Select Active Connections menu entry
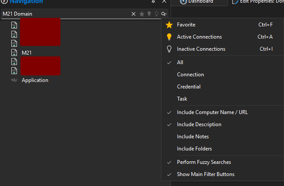Image resolution: width=284 pixels, height=186 pixels. tap(199, 37)
